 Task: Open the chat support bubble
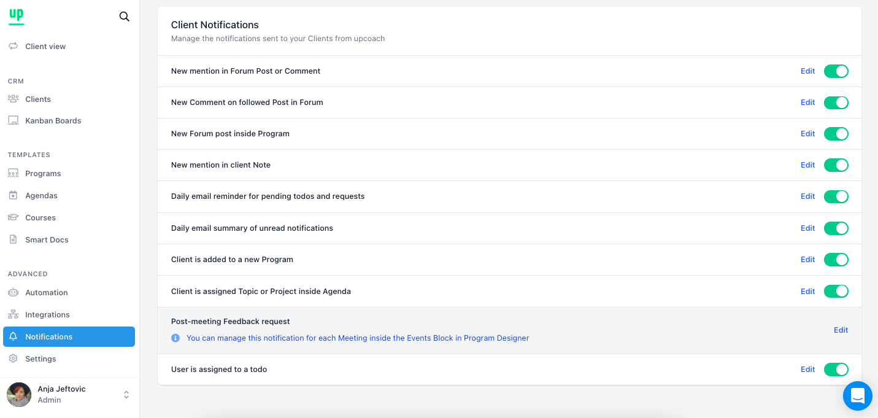[857, 396]
